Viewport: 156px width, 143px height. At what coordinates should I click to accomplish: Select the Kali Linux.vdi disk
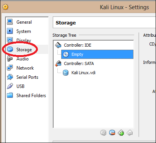coord(83,73)
